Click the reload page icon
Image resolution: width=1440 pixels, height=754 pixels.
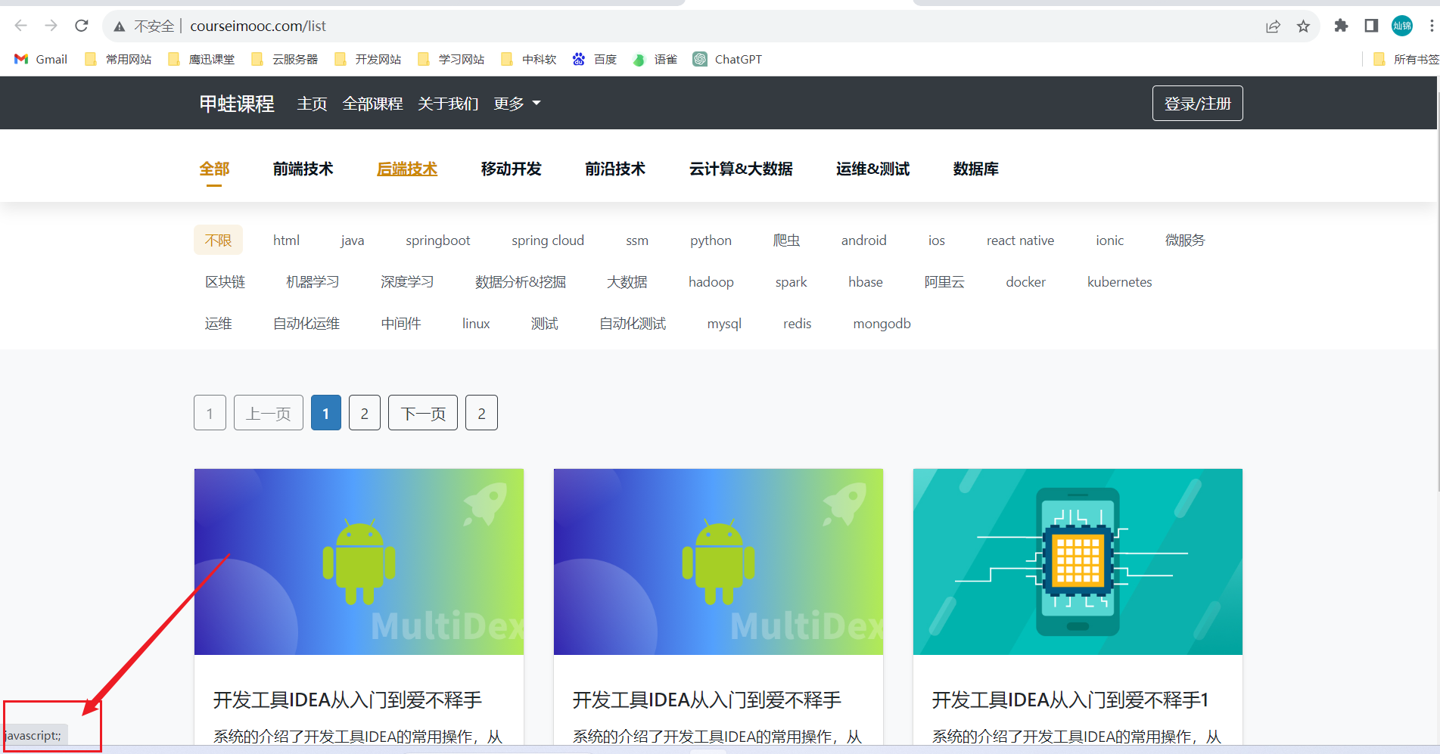click(x=81, y=25)
